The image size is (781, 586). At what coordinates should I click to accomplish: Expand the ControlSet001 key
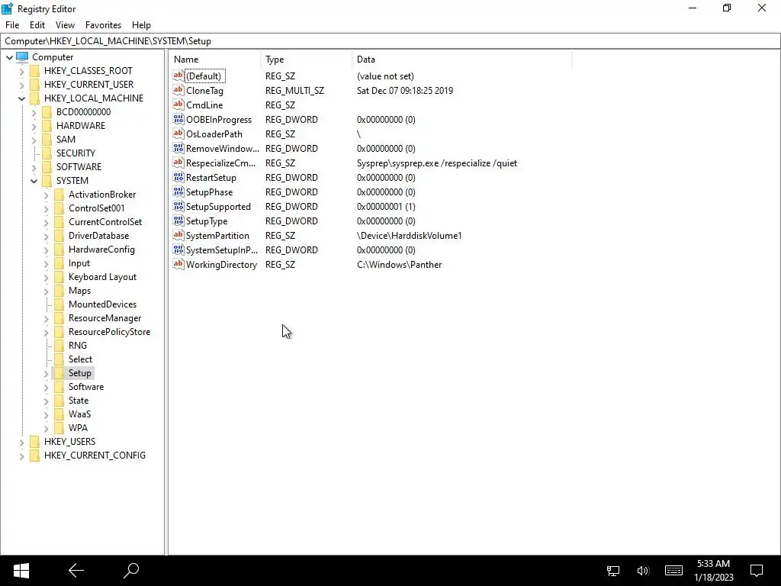click(x=47, y=208)
